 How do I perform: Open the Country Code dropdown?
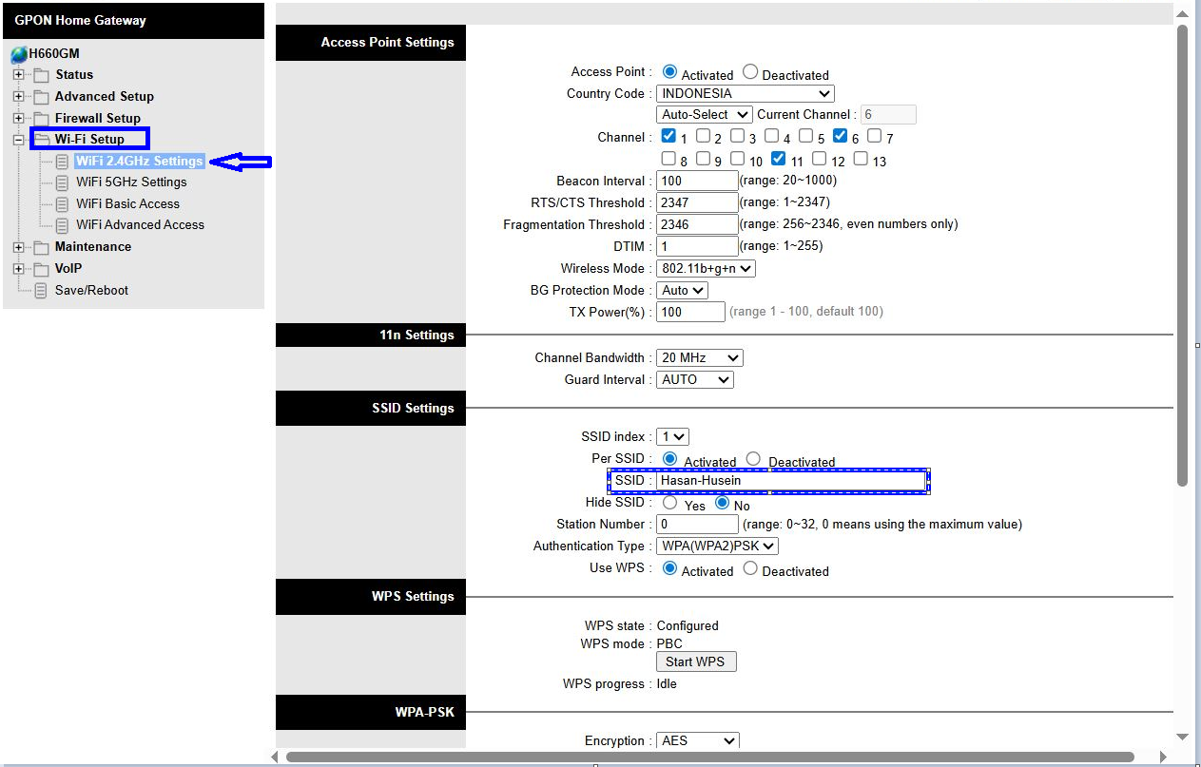pos(745,93)
